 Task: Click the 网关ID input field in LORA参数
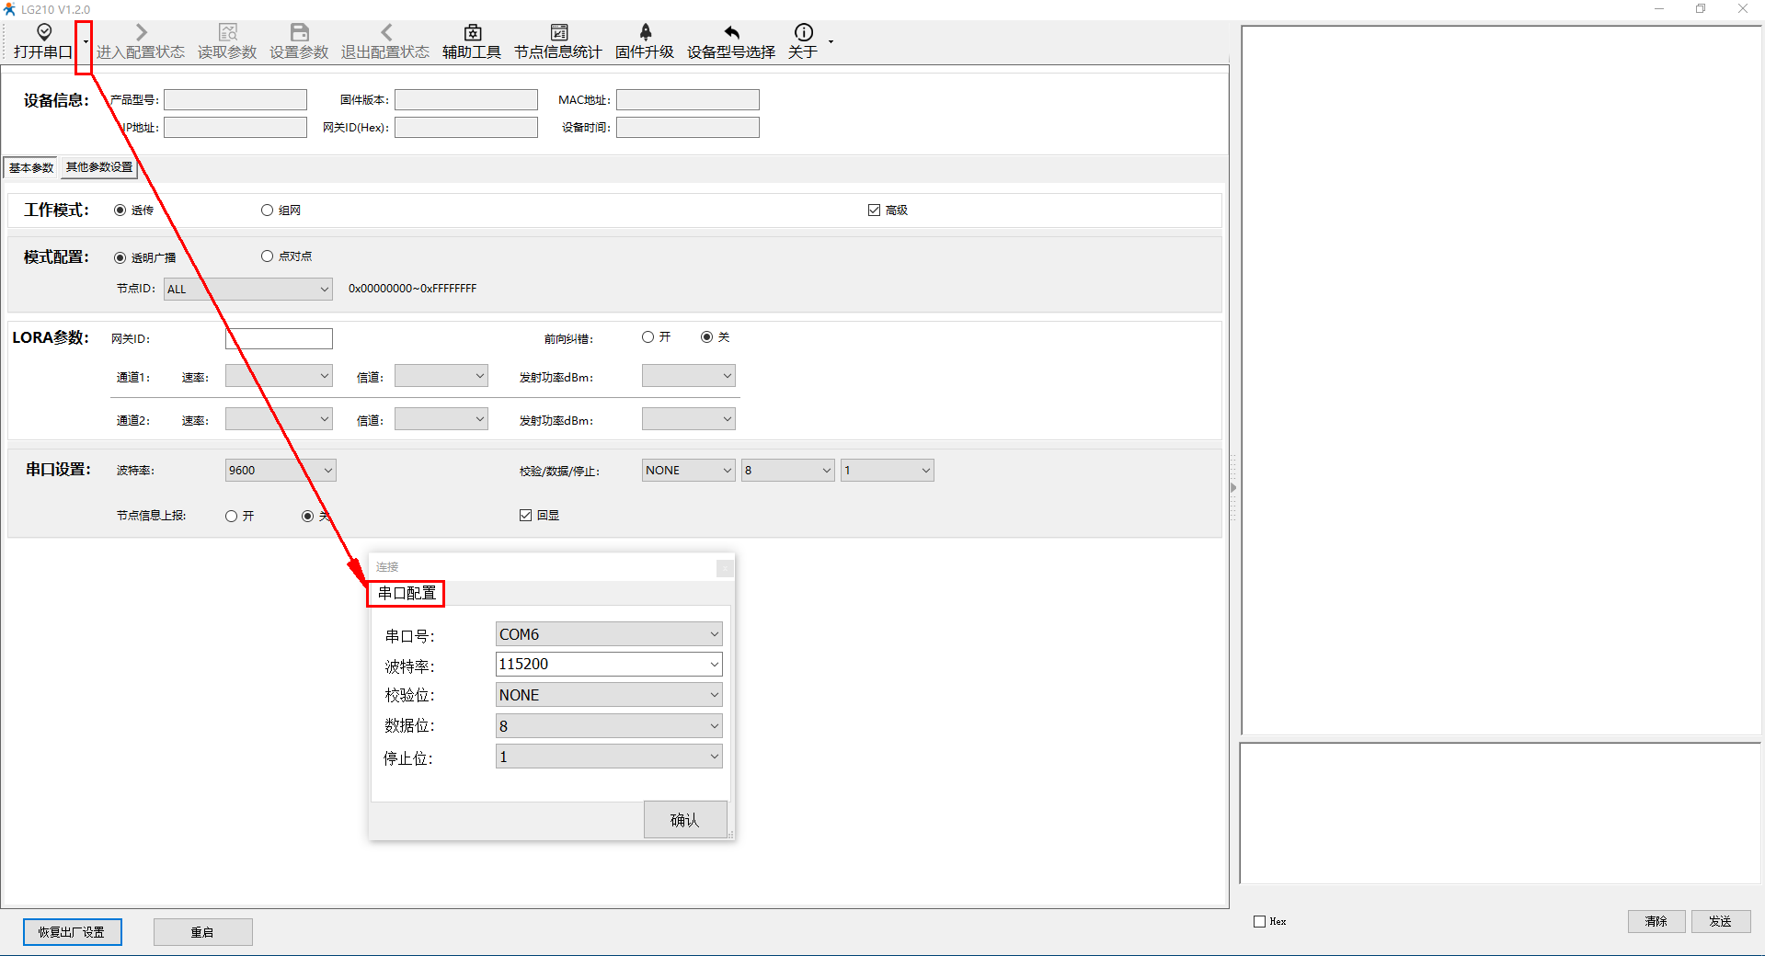279,339
